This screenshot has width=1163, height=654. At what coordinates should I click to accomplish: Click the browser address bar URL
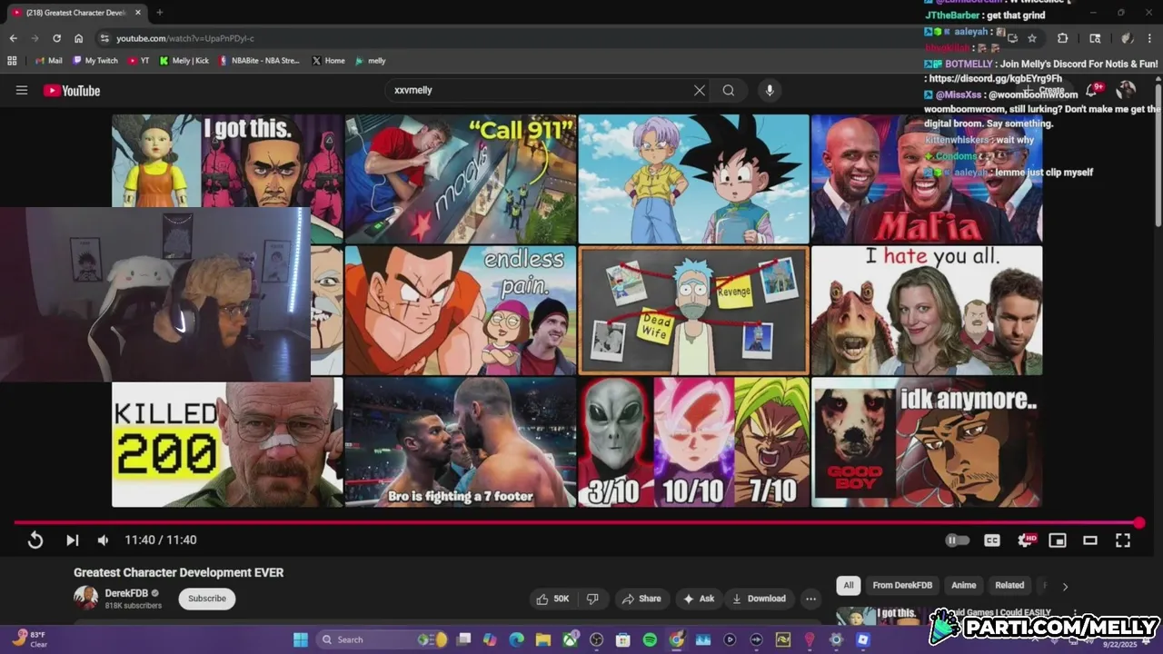[x=185, y=38]
